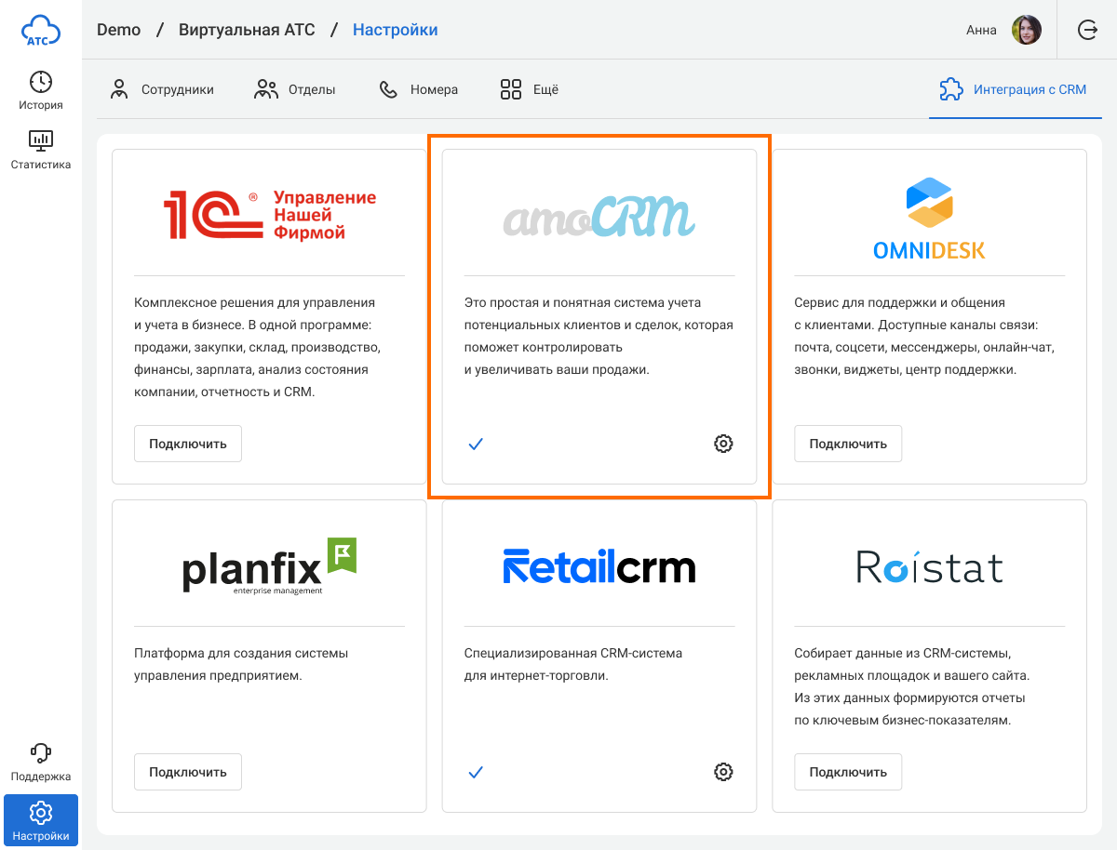Click the RetailCRM connected checkmark

click(476, 772)
